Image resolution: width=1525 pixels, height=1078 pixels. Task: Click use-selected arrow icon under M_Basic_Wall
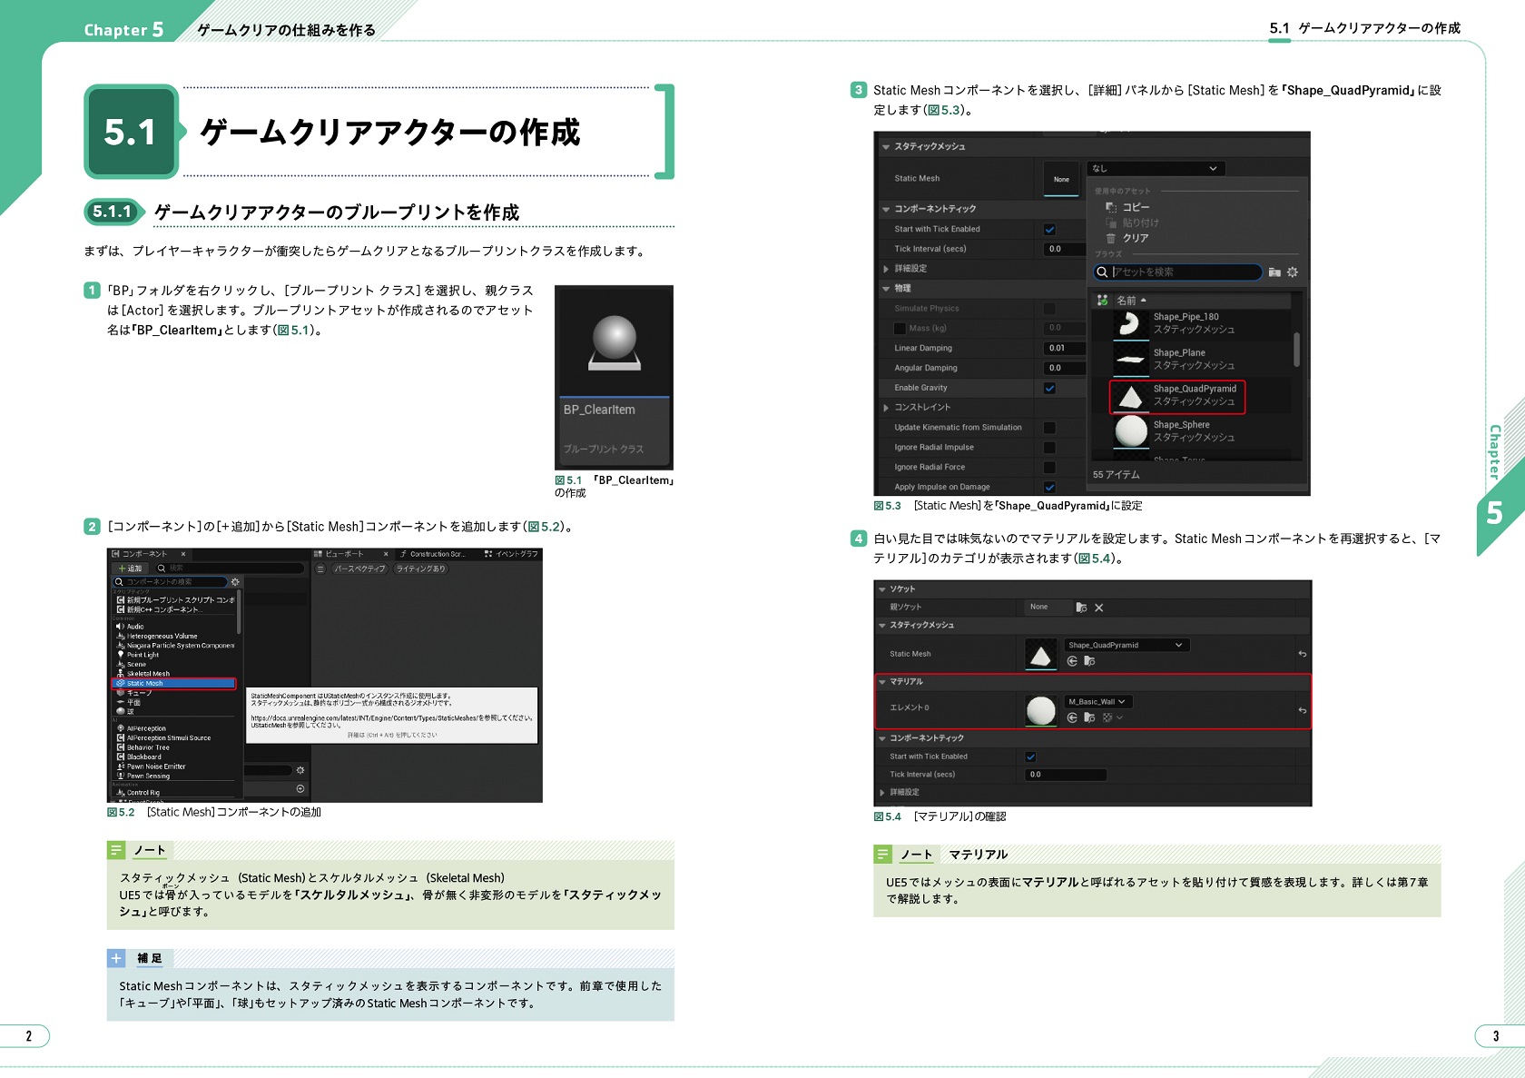pyautogui.click(x=1072, y=717)
